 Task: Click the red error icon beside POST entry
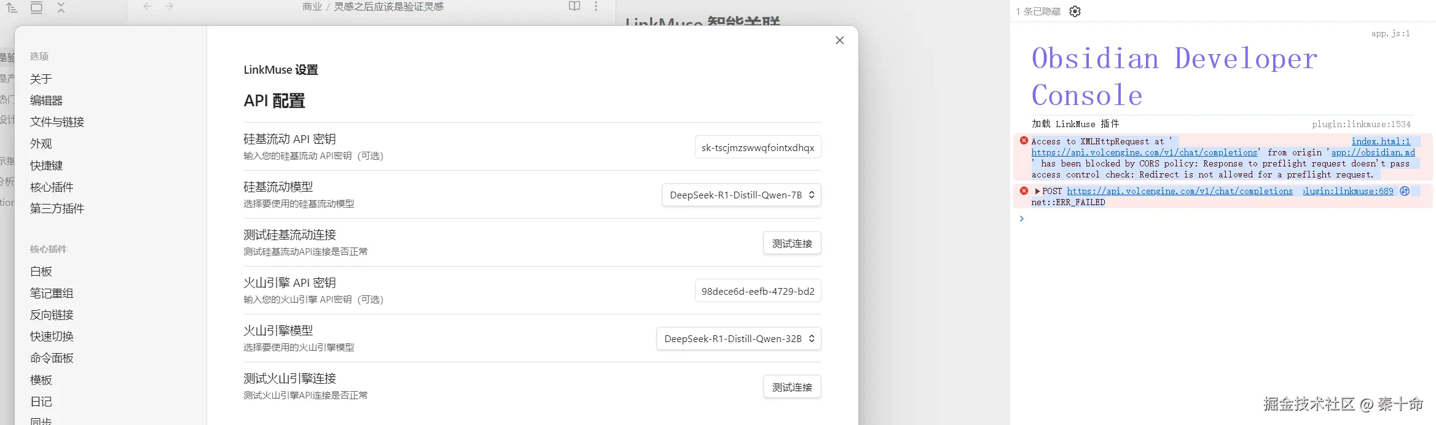point(1024,191)
